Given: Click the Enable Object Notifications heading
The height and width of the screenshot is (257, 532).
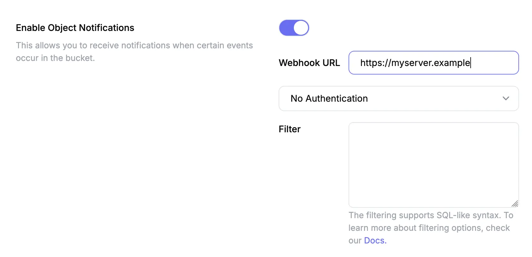Looking at the screenshot, I should pyautogui.click(x=75, y=28).
